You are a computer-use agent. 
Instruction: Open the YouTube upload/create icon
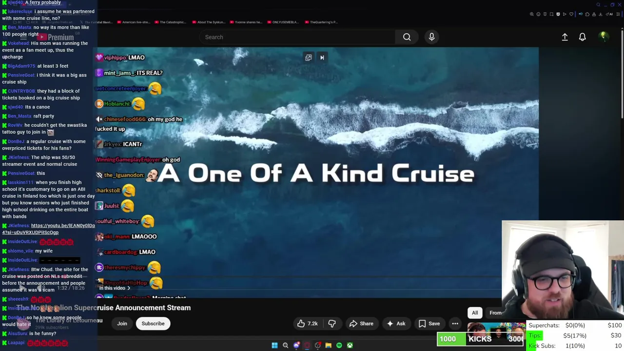[x=565, y=37]
